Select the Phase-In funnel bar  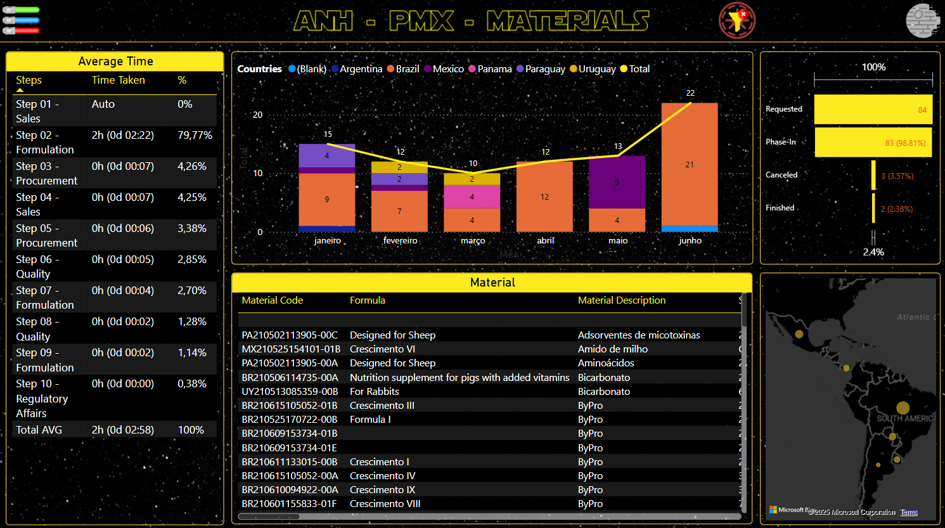tap(873, 142)
